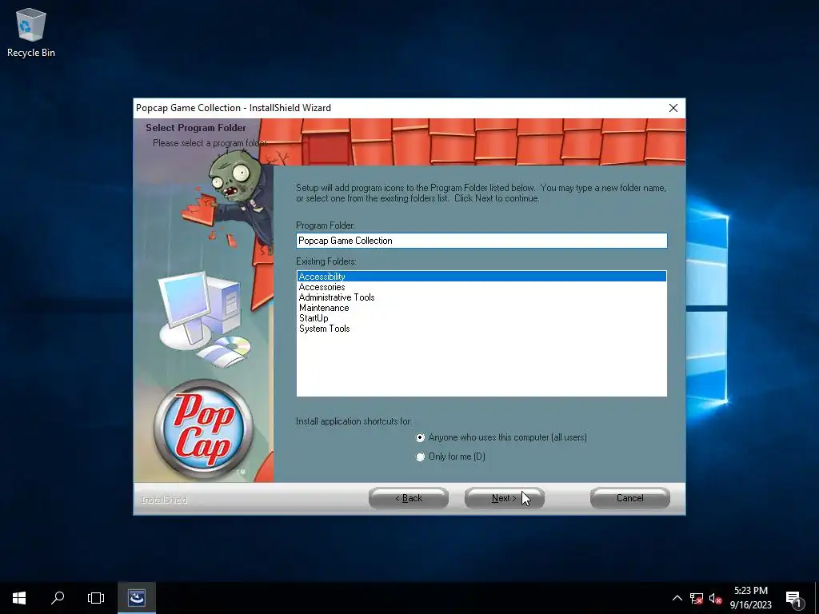Viewport: 819px width, 614px height.
Task: Click the Next button
Action: click(x=504, y=498)
